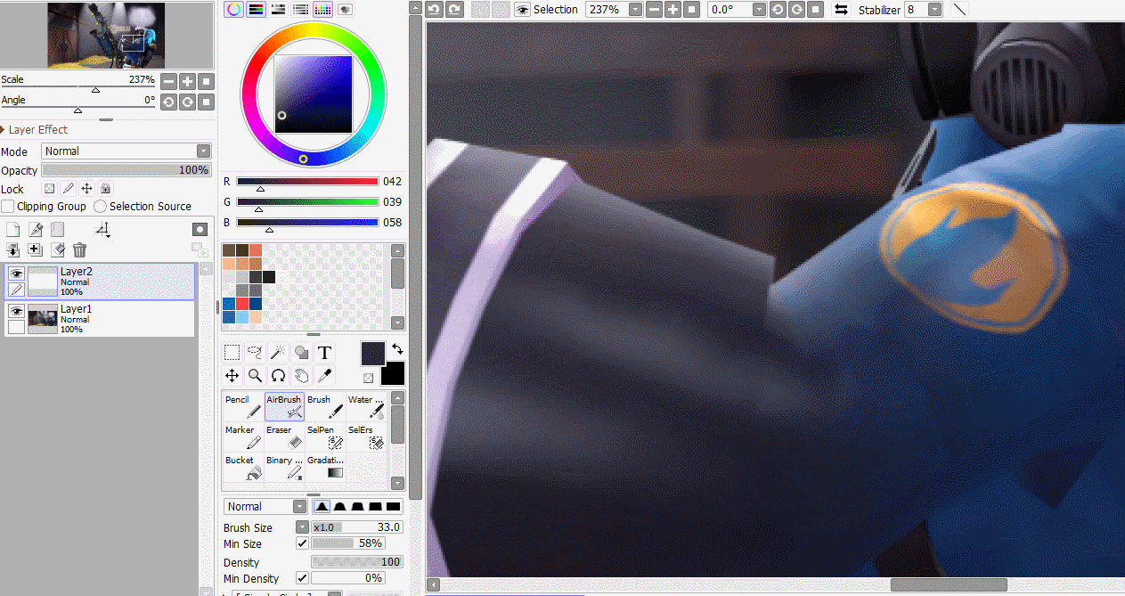The height and width of the screenshot is (596, 1125).
Task: Select the Zoom magnifier tool
Action: (255, 375)
